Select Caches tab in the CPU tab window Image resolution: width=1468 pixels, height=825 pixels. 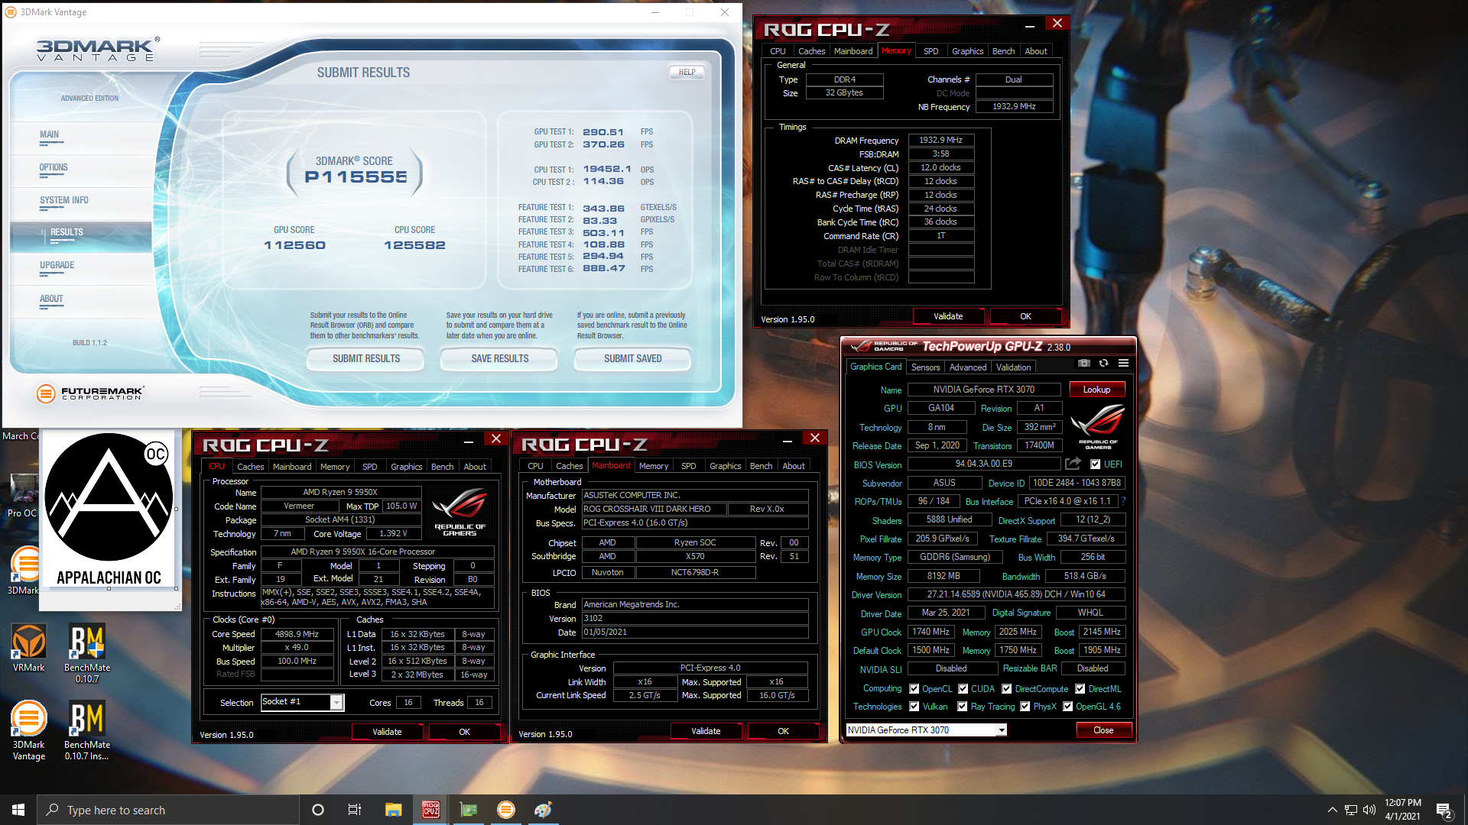(250, 466)
